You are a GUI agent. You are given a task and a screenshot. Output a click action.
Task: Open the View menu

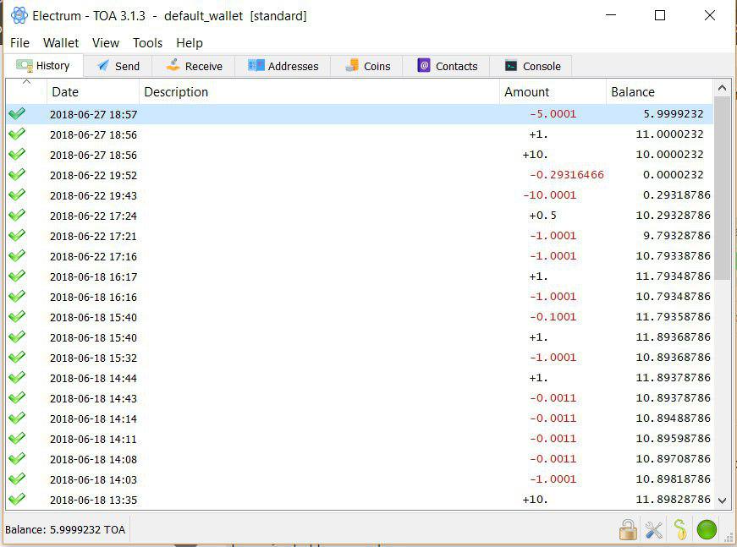point(106,43)
